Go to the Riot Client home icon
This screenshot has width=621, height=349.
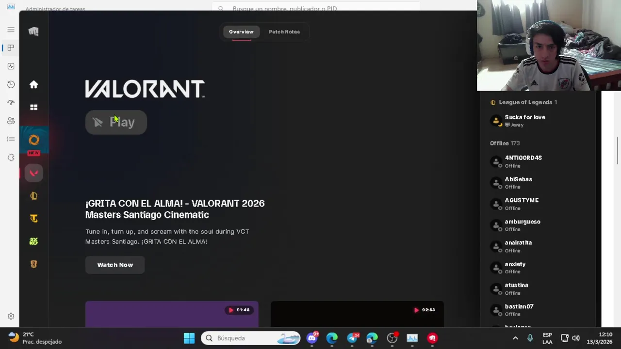tap(33, 85)
